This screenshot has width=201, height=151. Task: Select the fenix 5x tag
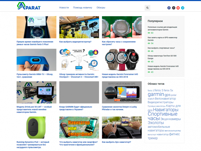coord(168,90)
